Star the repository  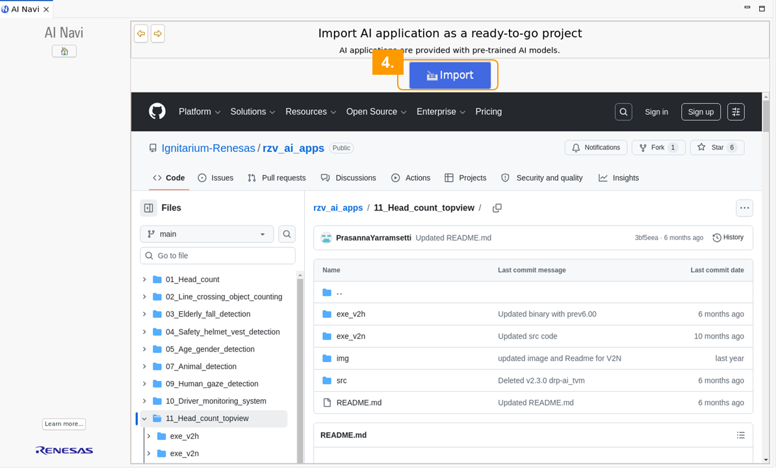point(717,148)
